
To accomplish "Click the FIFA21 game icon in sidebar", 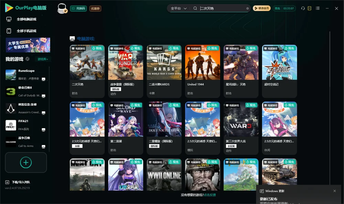I will (11, 125).
